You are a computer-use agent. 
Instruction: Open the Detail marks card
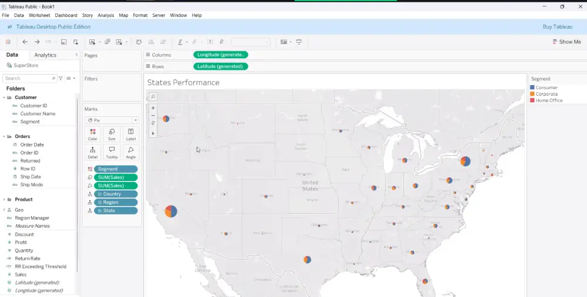pyautogui.click(x=93, y=153)
